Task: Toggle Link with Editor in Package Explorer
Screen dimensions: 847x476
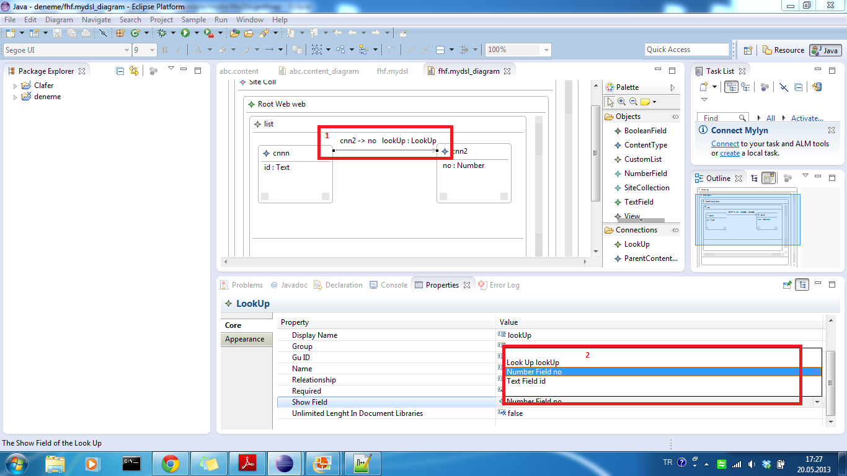Action: point(133,71)
